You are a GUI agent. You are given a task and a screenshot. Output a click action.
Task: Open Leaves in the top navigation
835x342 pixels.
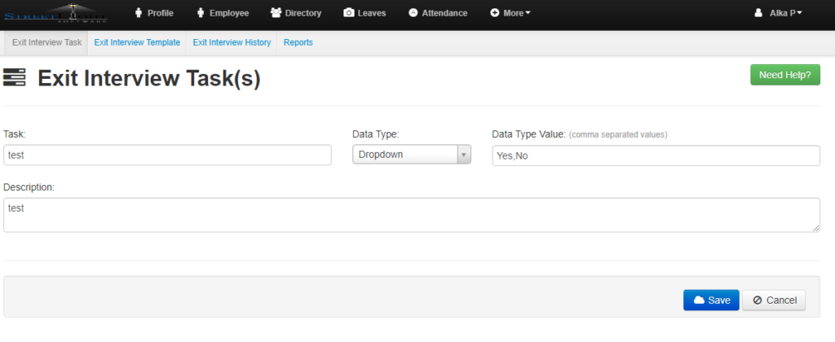tap(364, 13)
